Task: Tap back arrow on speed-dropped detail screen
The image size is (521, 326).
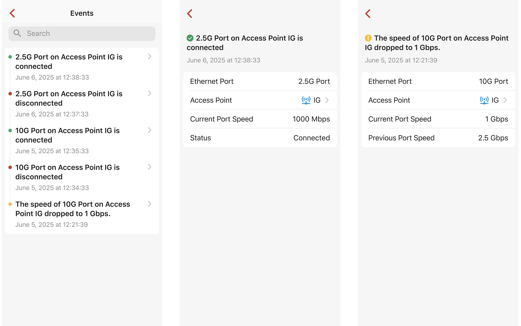Action: coord(368,13)
